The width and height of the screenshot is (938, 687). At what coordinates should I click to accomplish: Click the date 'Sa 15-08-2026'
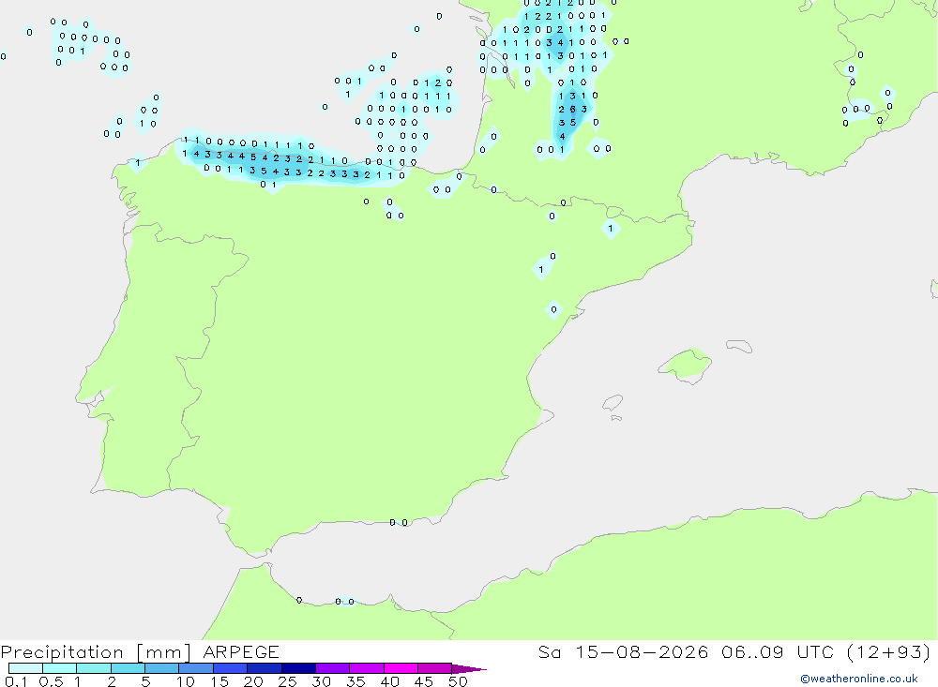coord(623,651)
